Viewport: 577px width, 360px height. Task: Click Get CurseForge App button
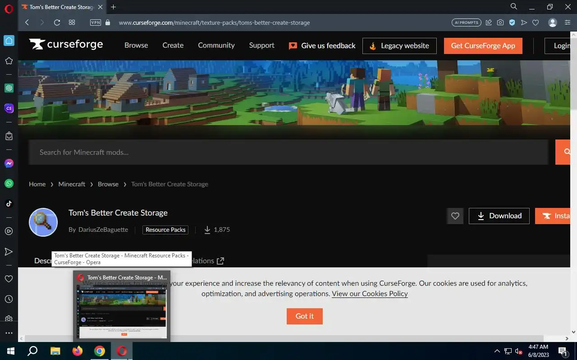(483, 46)
